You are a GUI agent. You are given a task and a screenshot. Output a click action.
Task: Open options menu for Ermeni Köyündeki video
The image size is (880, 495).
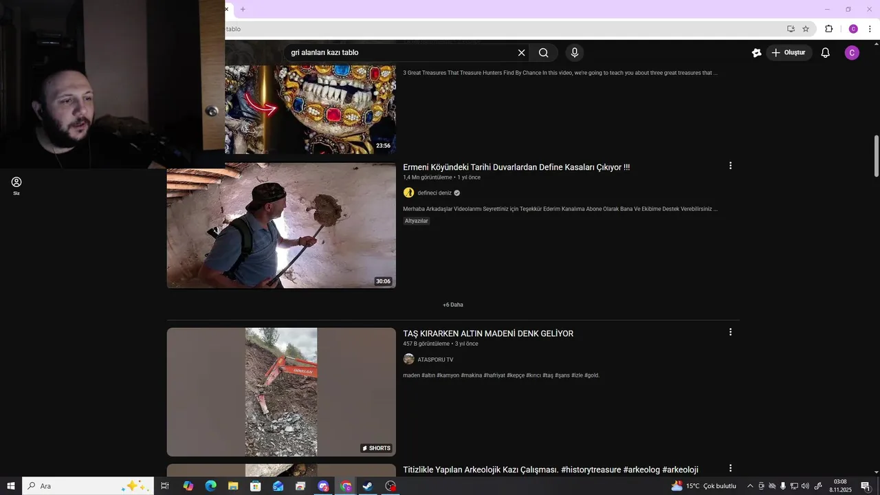coord(730,166)
